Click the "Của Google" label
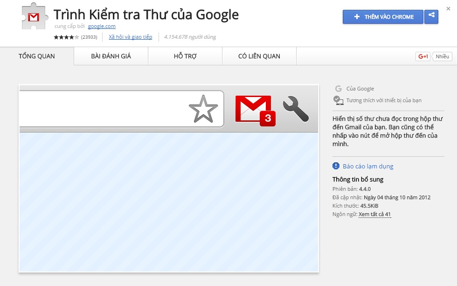Screen dimensions: 457x286 [360, 89]
